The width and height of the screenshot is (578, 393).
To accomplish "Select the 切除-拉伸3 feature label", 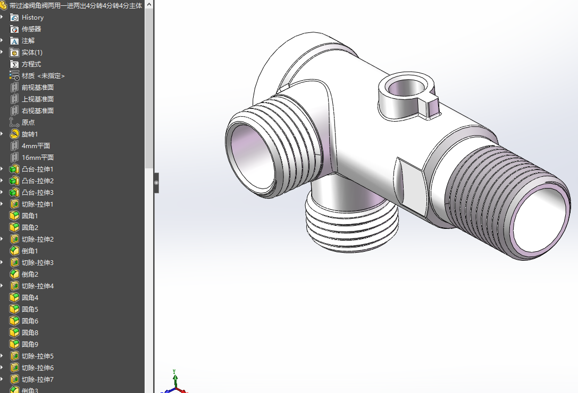I will point(38,262).
